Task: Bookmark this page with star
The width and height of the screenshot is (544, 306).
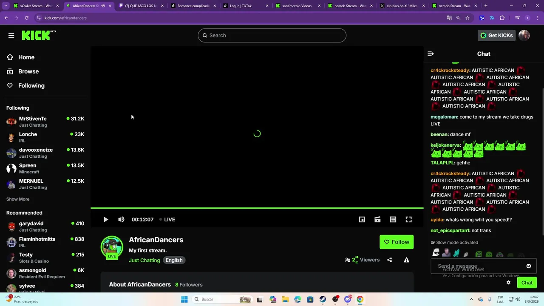Action: pyautogui.click(x=467, y=18)
